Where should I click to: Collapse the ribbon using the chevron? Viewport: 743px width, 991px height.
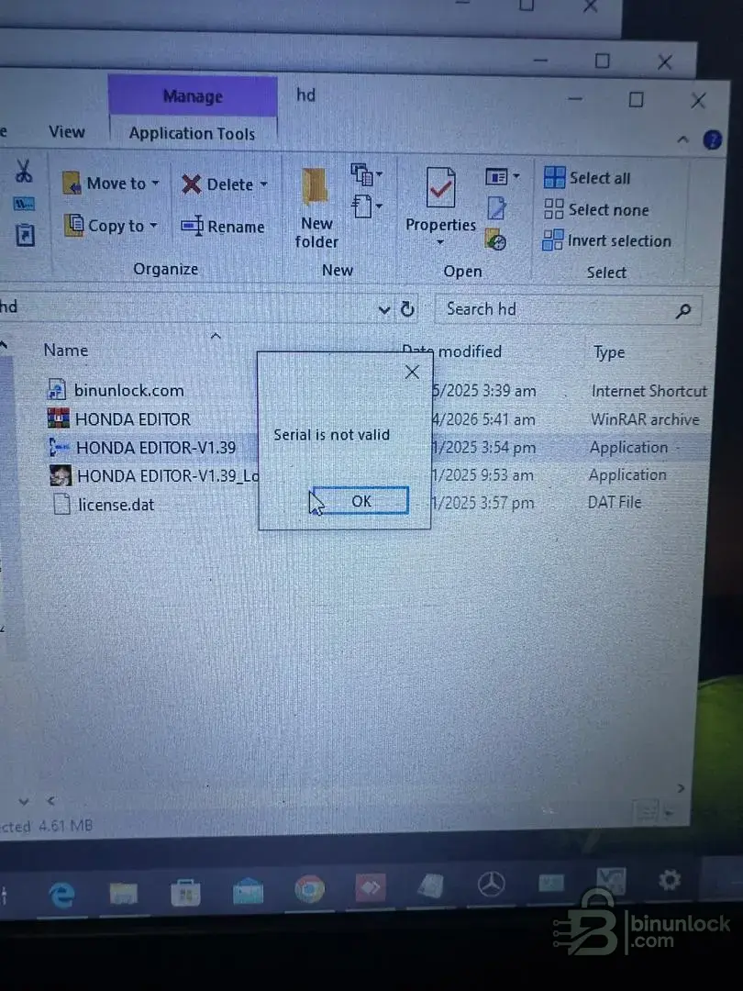coord(682,140)
